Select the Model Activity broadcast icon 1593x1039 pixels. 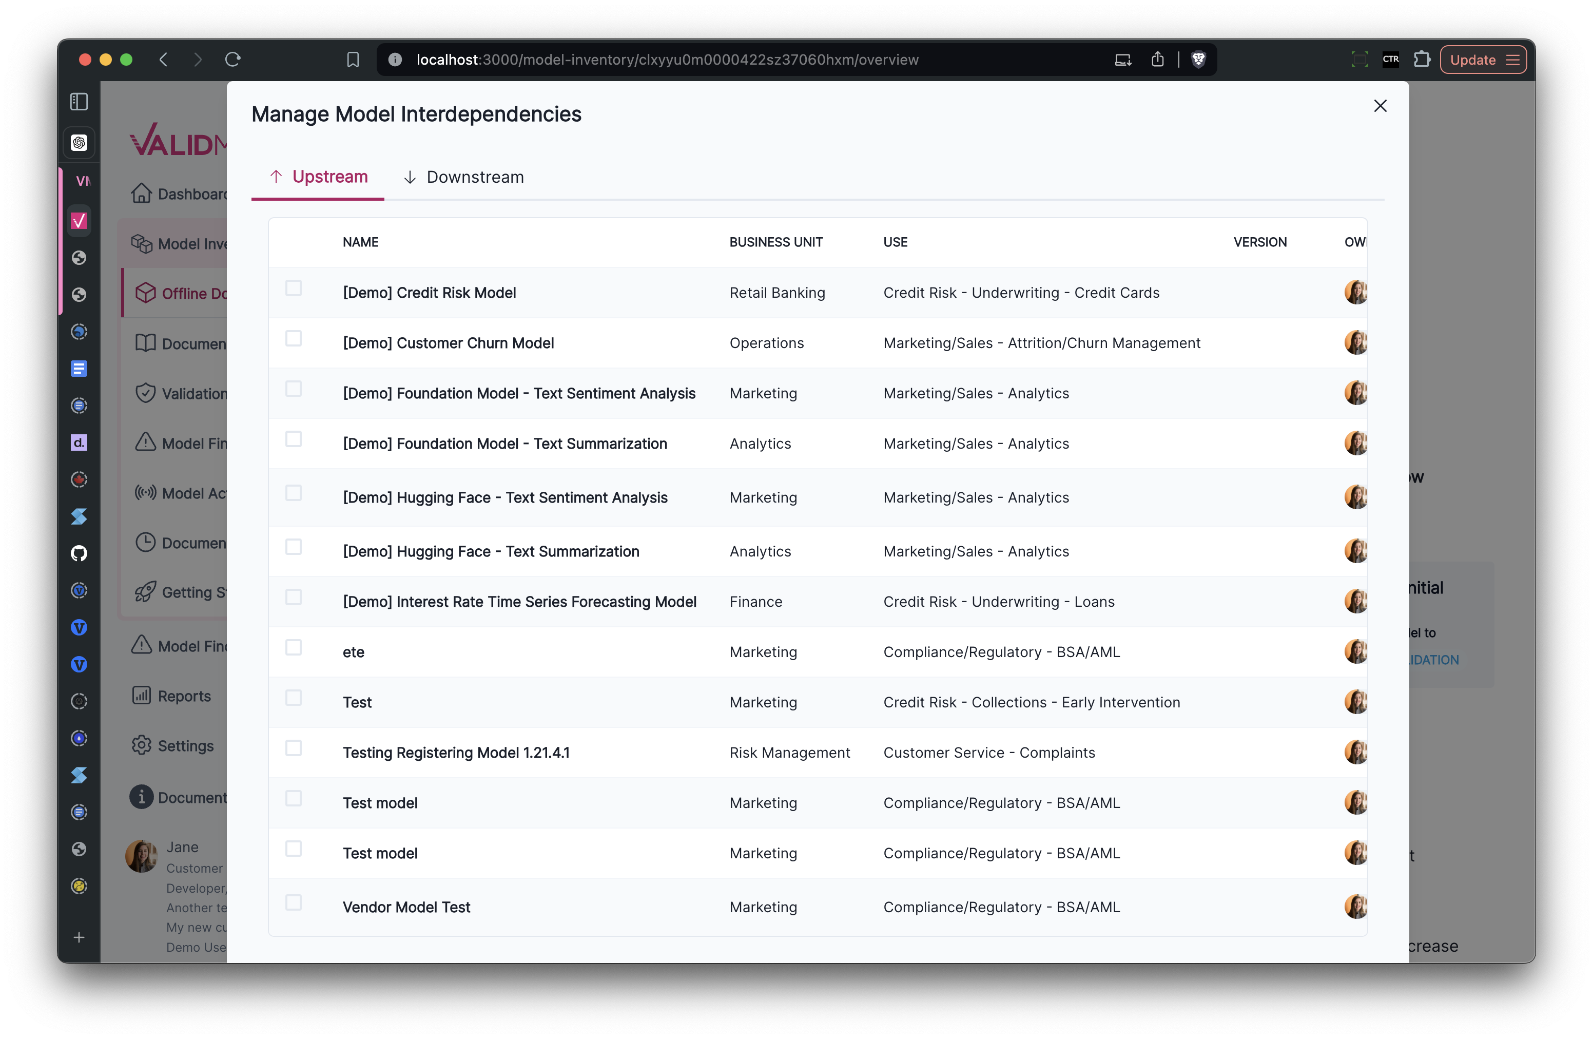pyautogui.click(x=145, y=493)
